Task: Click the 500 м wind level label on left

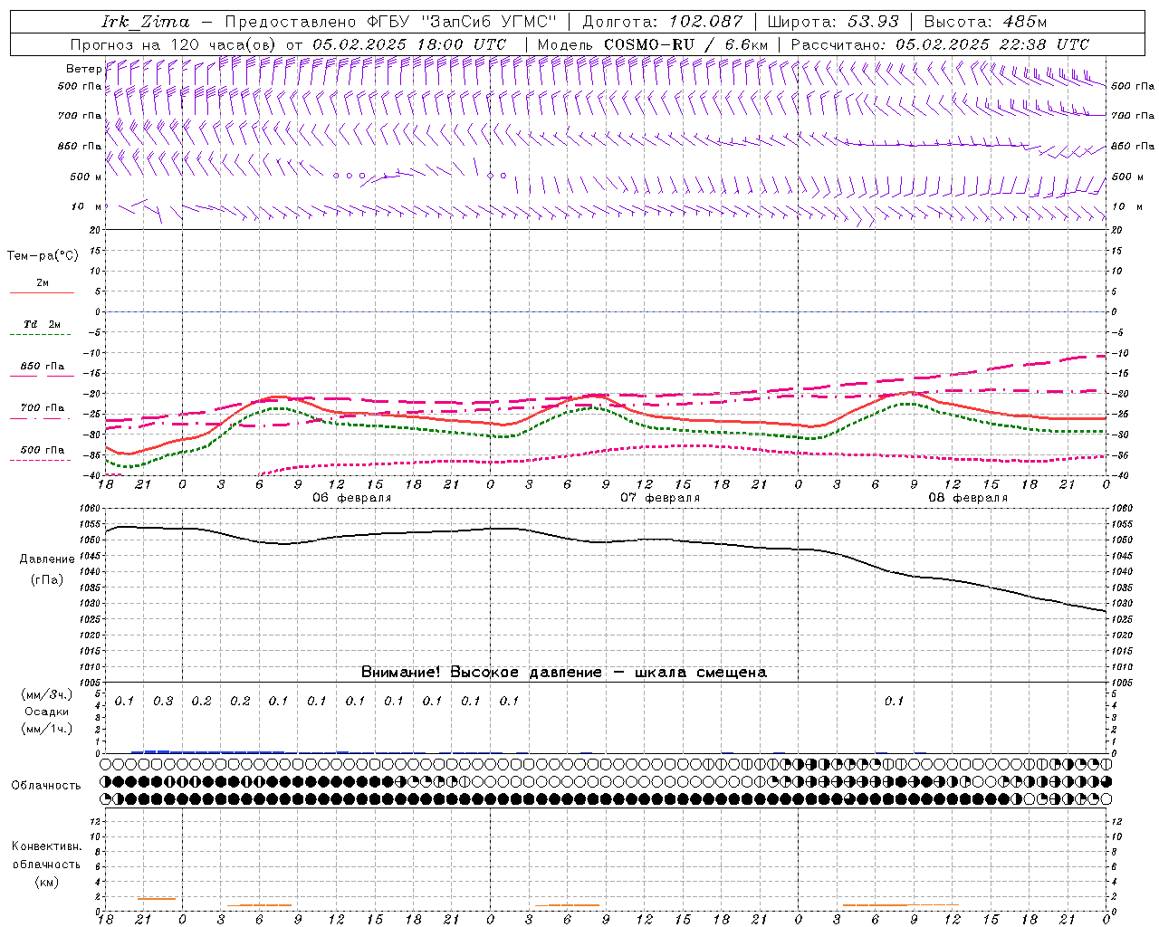Action: [86, 177]
